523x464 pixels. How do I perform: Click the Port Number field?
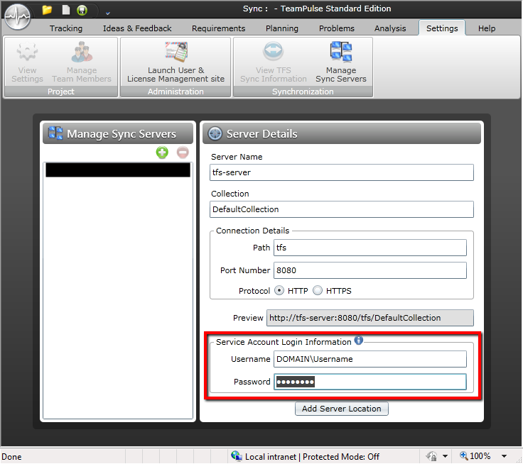370,270
